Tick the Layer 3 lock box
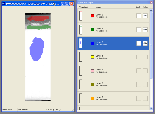The height and width of the screenshot is (114, 155). pos(139,43)
